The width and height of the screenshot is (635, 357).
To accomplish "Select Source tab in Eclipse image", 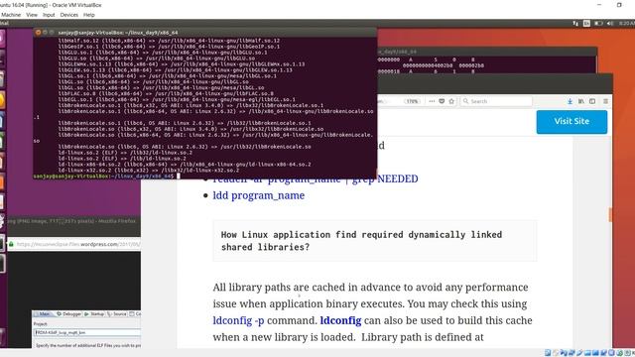I will 117,314.
